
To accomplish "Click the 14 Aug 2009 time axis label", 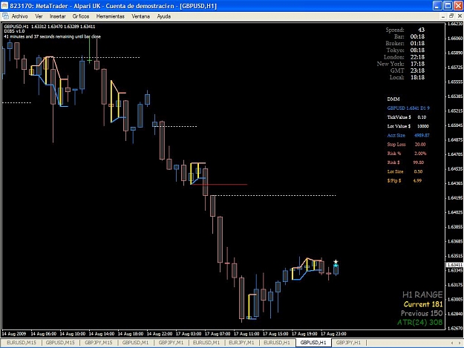I will tap(14, 334).
